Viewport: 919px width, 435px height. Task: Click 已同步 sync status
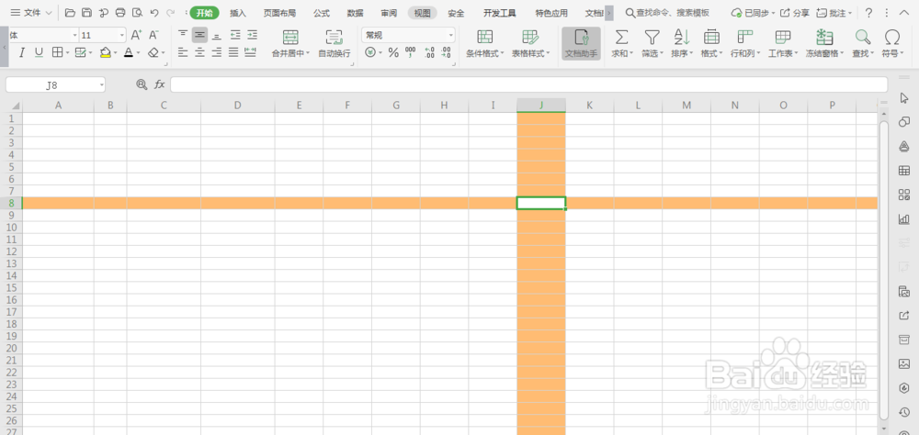click(754, 13)
